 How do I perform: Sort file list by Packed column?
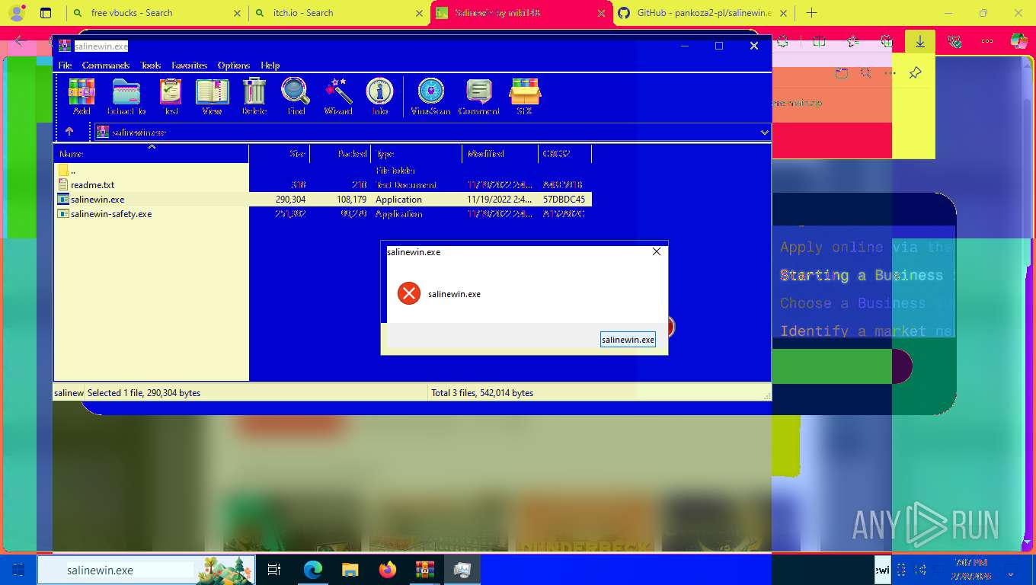point(341,154)
